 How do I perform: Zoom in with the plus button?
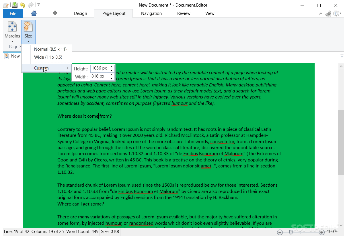click(x=322, y=232)
